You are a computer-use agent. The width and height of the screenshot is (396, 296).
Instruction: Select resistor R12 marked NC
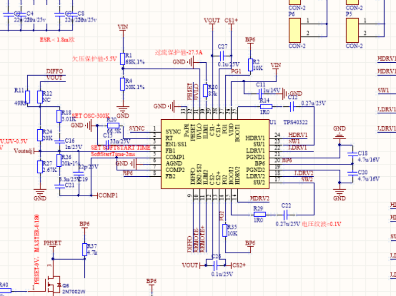tap(40, 97)
